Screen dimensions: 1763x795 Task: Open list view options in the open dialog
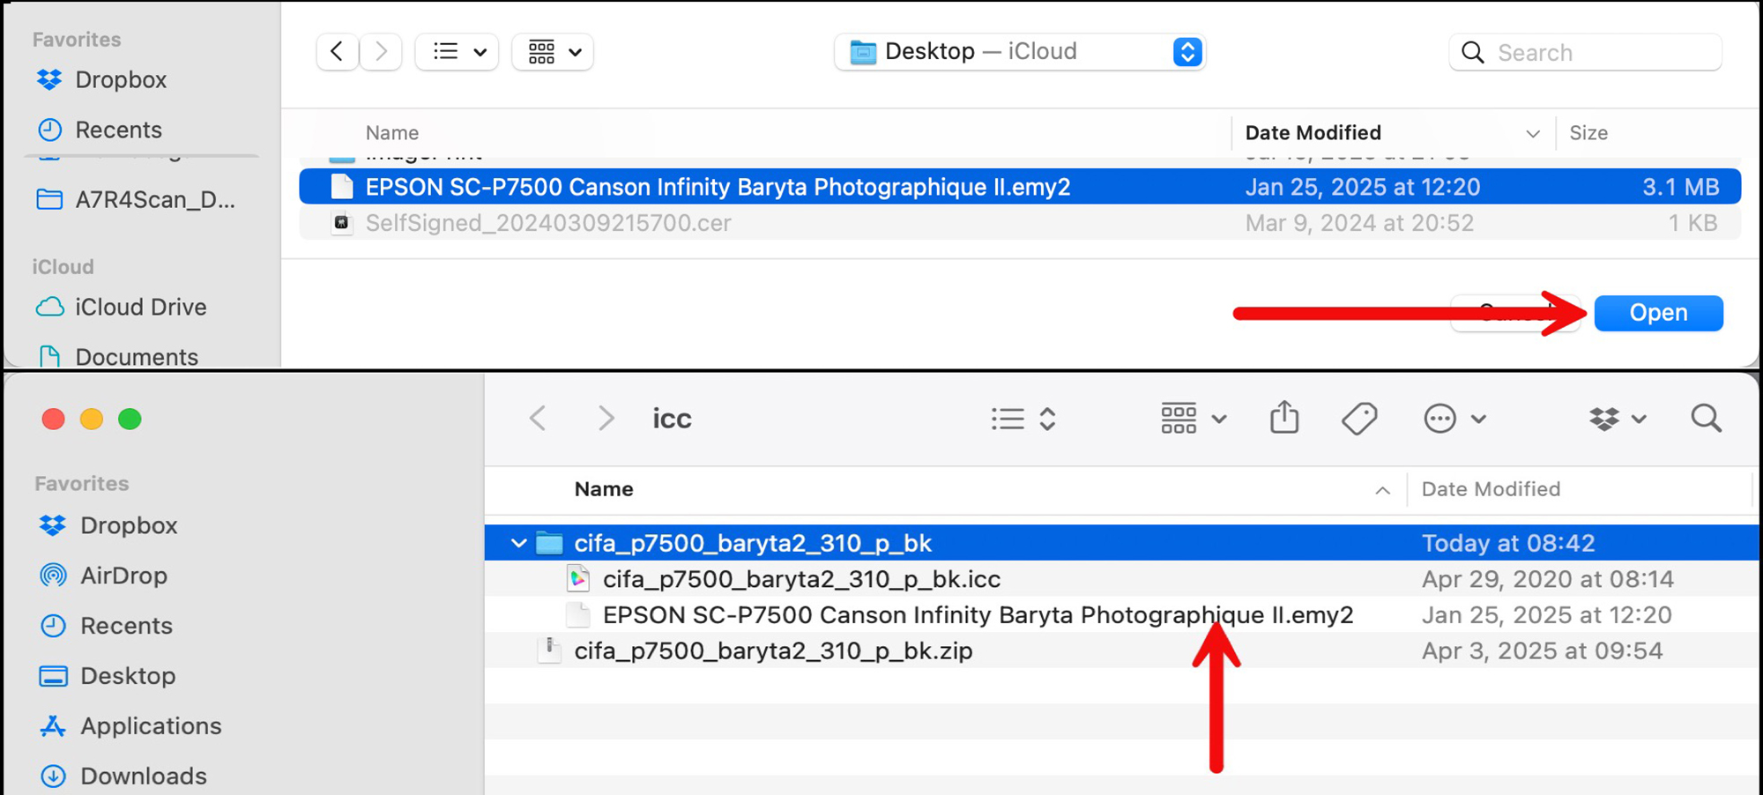tap(457, 52)
